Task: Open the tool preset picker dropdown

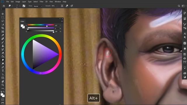Action: (12, 6)
